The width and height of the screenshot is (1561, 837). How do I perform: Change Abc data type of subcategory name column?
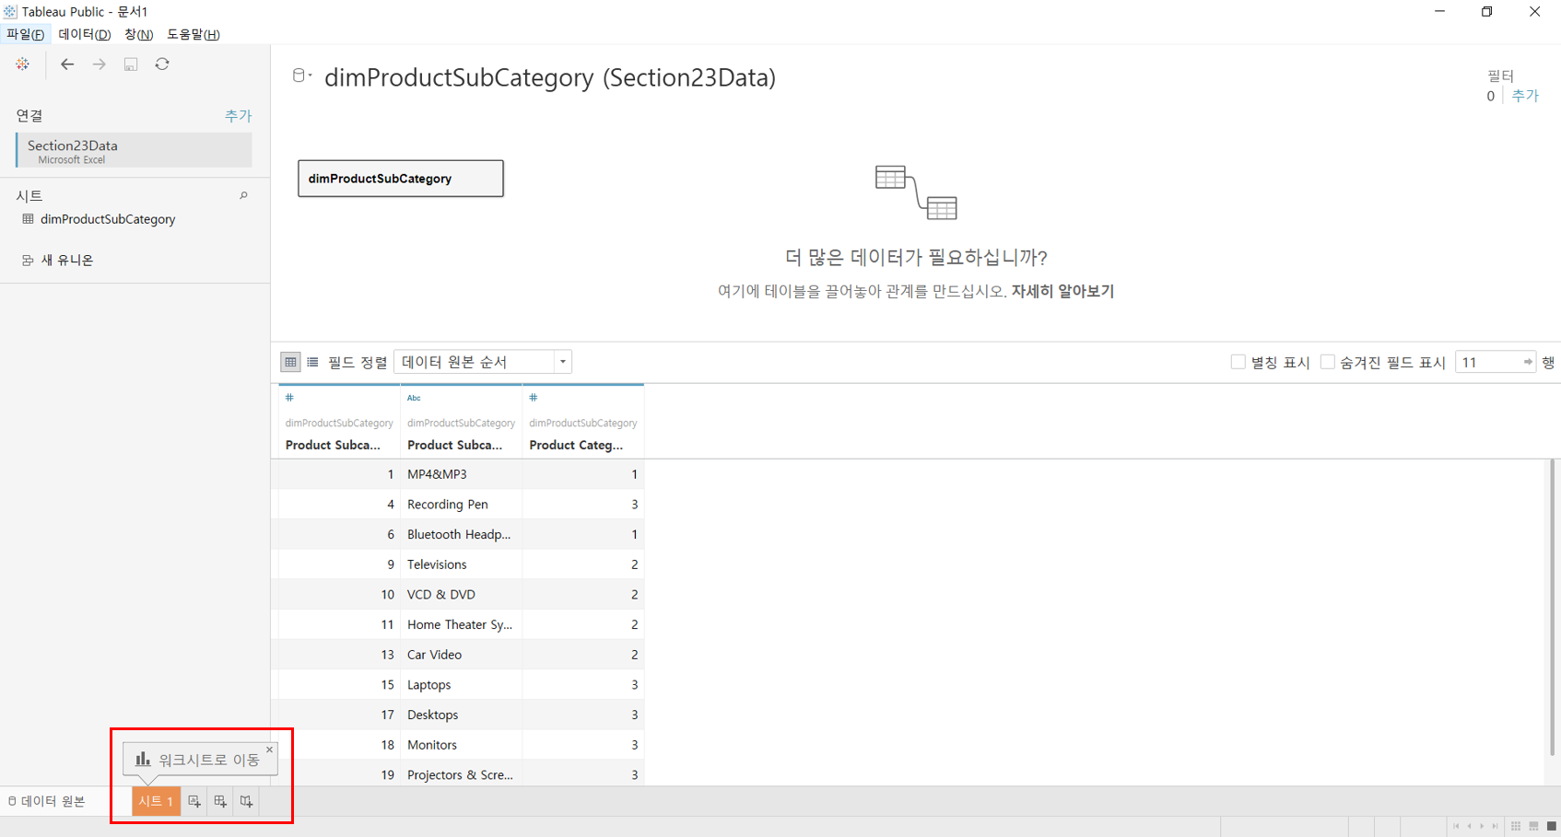click(414, 398)
